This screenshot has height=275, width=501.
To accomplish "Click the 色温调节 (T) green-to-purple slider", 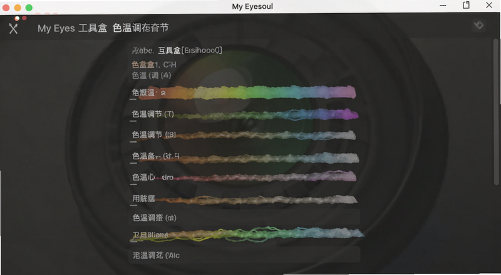I will click(x=267, y=114).
